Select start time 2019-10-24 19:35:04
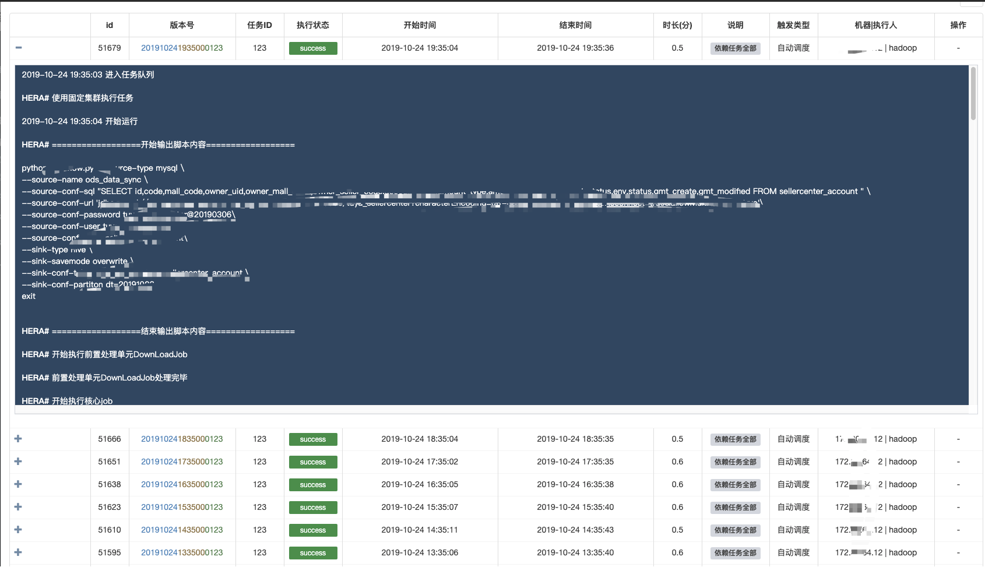 pos(420,48)
